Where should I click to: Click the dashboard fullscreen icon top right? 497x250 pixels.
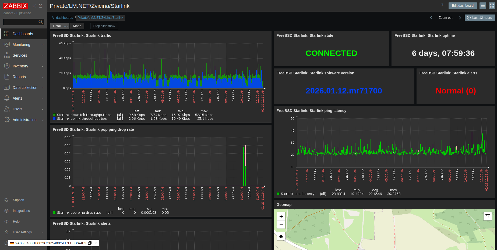coord(492,5)
